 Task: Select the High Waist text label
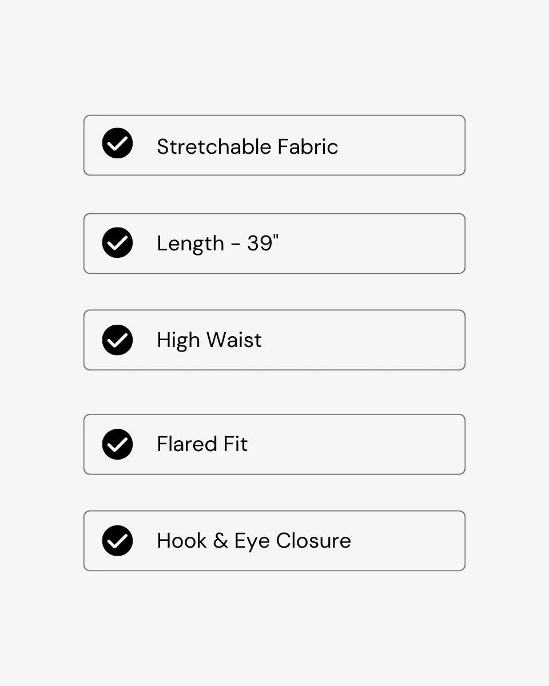click(x=209, y=341)
